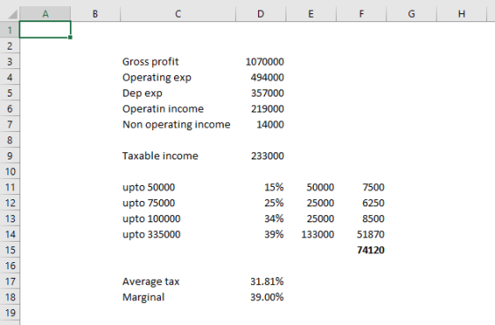The width and height of the screenshot is (495, 325).
Task: Select column D header
Action: click(x=261, y=14)
